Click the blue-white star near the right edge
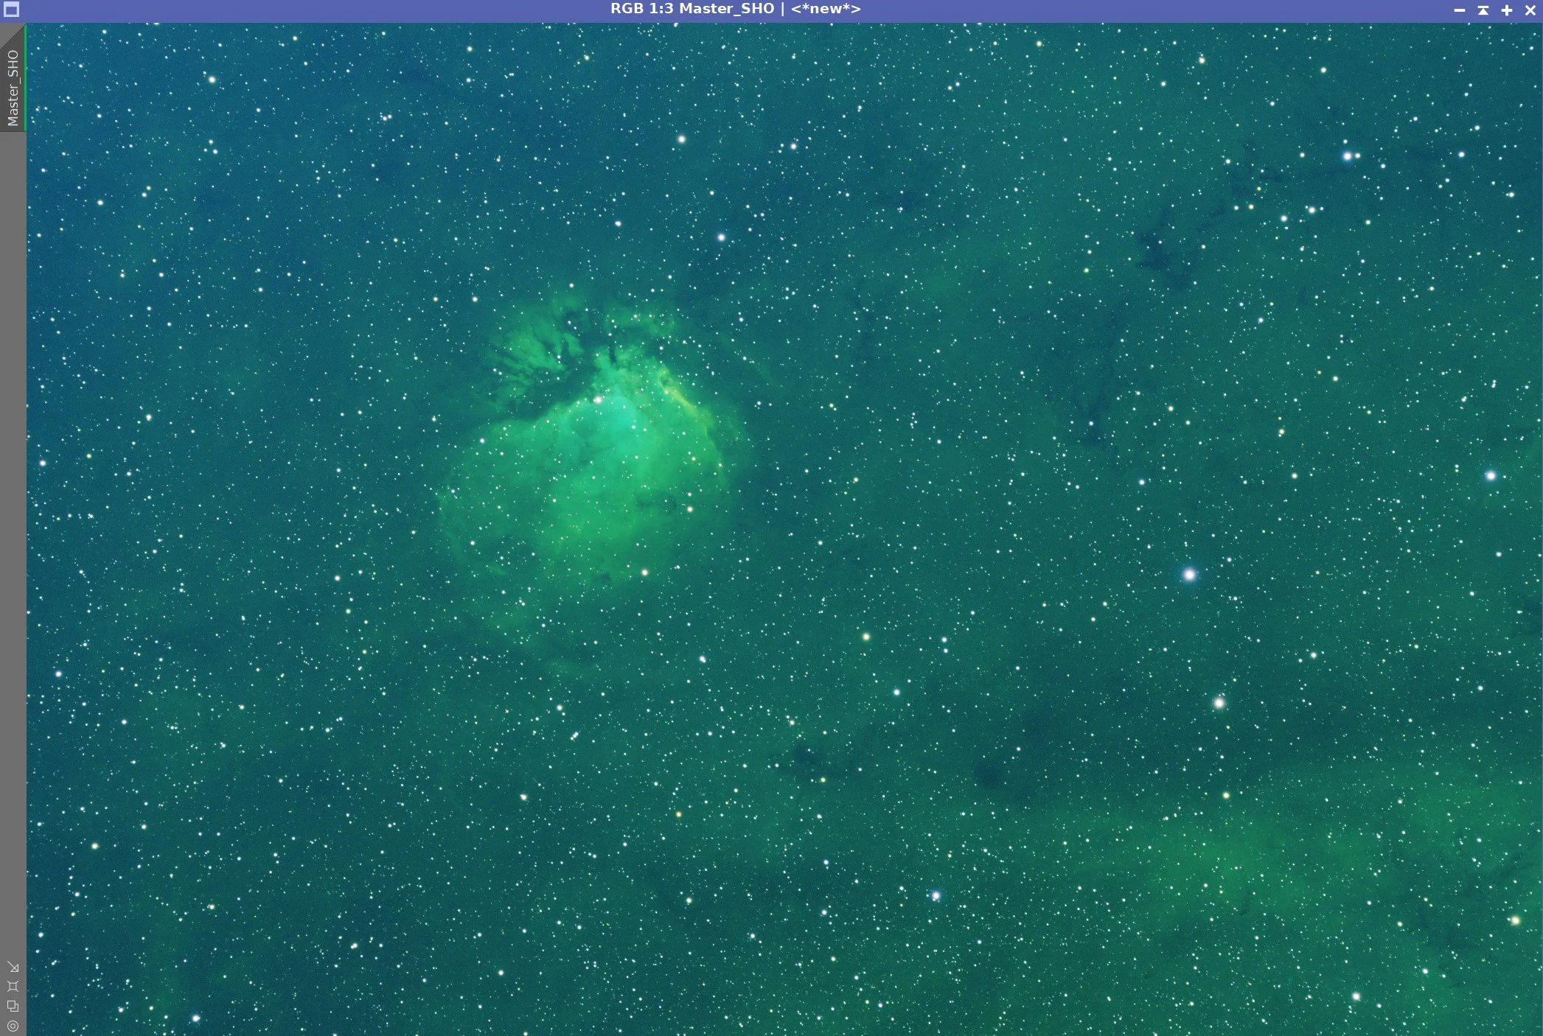1543x1036 pixels. [1491, 476]
